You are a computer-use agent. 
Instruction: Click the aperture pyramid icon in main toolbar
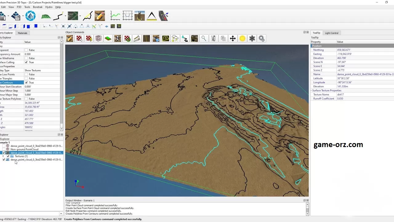click(x=30, y=16)
